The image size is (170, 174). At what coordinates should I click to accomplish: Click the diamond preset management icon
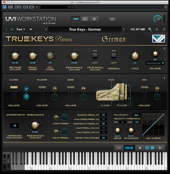pyautogui.click(x=72, y=7)
